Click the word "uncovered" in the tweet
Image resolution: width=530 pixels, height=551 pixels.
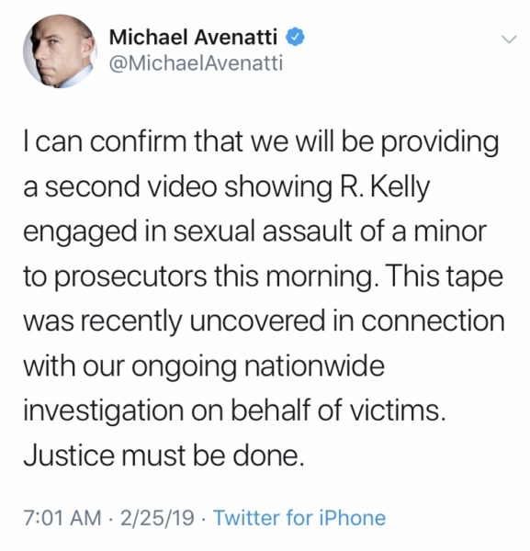click(257, 321)
